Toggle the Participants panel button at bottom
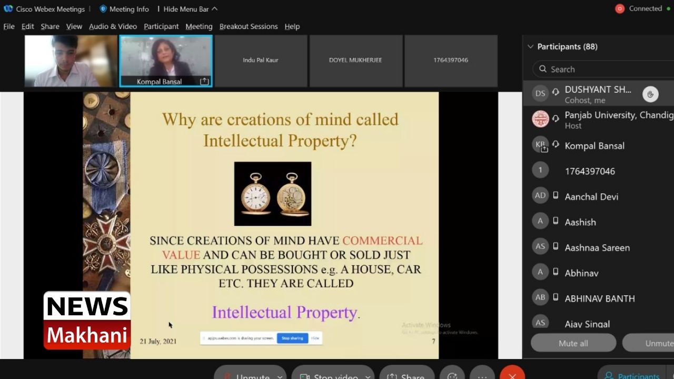Screen dimensions: 674x379 632,375
